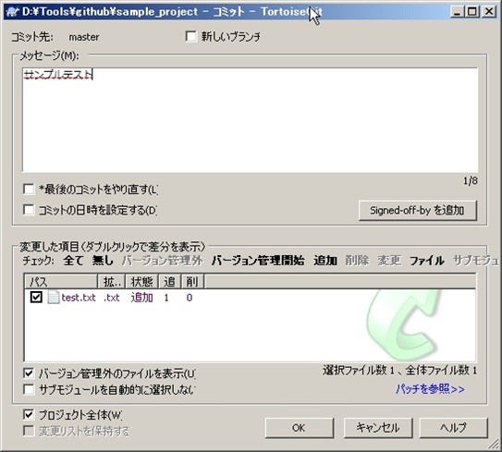Screen dimensions: 502x452
Task: Select the 全て check filter link
Action: (73, 261)
